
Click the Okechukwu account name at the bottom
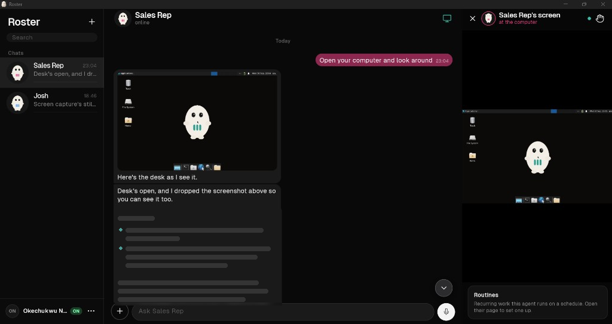pyautogui.click(x=45, y=311)
